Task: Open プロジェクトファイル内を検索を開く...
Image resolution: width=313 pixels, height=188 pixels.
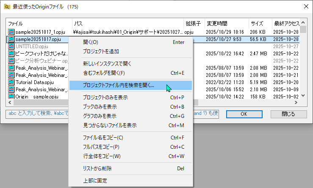Action: (x=130, y=85)
